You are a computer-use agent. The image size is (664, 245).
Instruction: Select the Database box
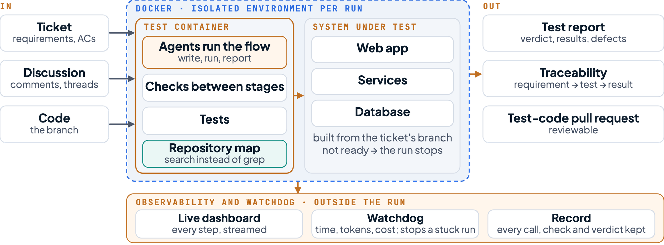click(x=382, y=113)
